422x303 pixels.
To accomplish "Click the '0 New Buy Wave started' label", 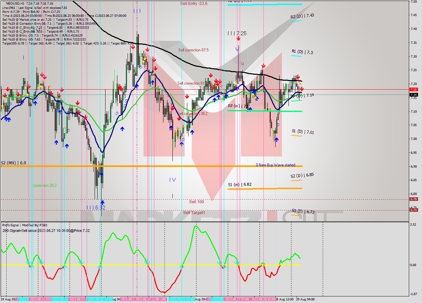I will coord(276,165).
